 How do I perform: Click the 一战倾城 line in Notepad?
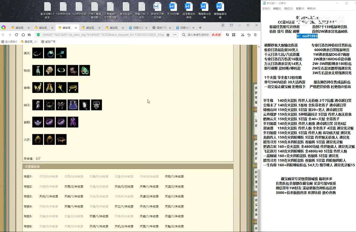tap(301, 156)
